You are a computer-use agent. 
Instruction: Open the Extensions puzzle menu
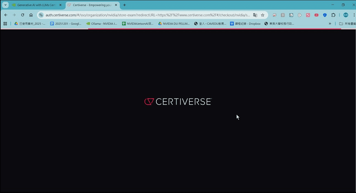[334, 15]
